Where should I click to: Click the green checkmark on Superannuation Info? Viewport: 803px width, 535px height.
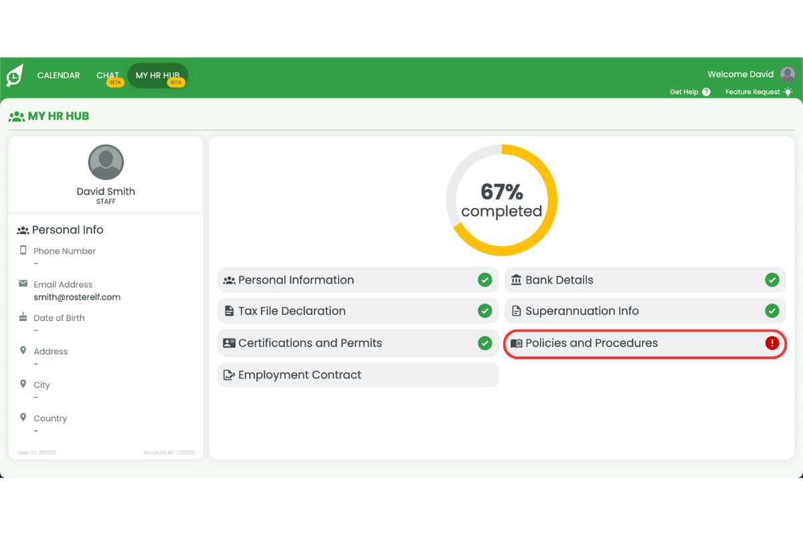tap(772, 311)
